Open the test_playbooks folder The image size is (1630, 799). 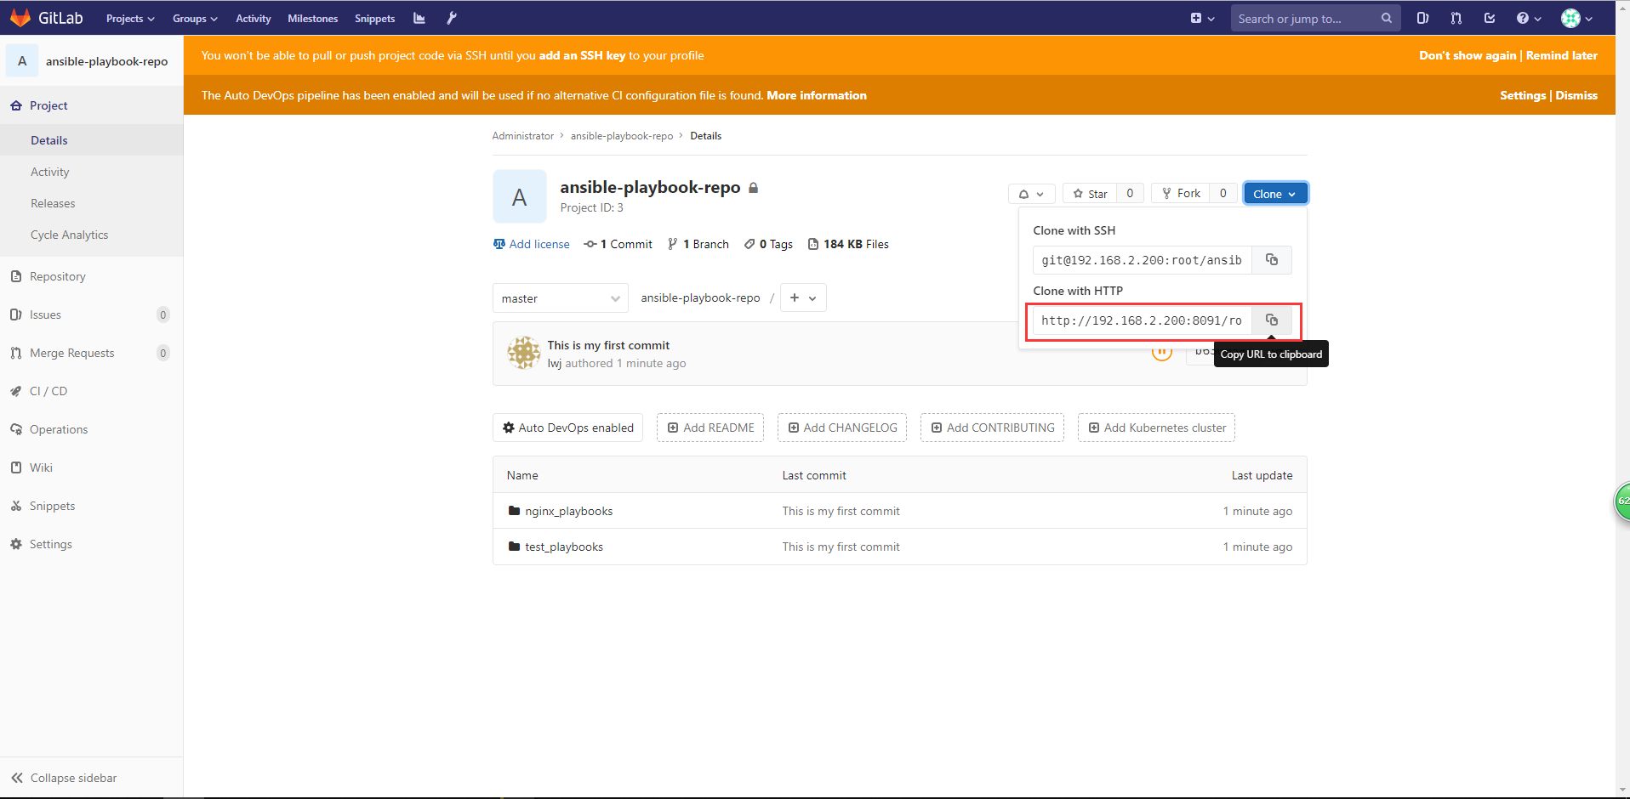[x=564, y=547]
